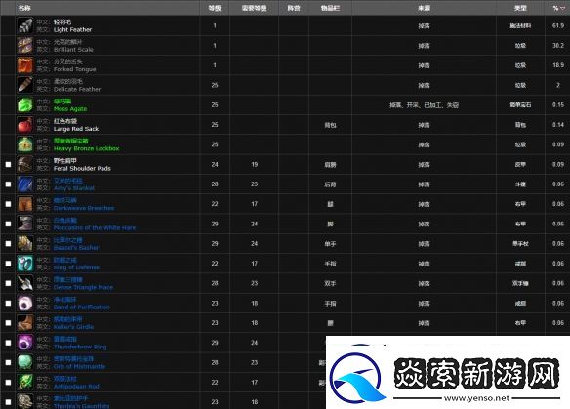Click the Forked Tongue item icon

[x=25, y=65]
